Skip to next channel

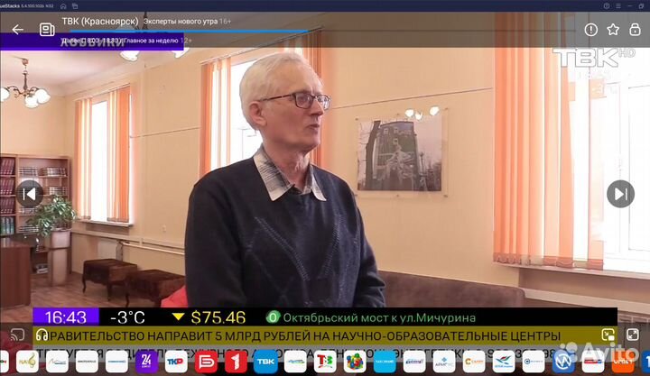619,193
